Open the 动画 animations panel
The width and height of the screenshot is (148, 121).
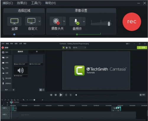click(x=5, y=73)
